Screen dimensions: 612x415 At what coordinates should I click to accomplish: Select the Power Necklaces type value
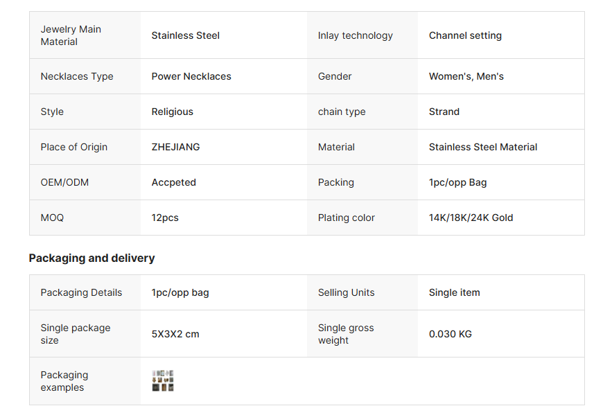(191, 76)
